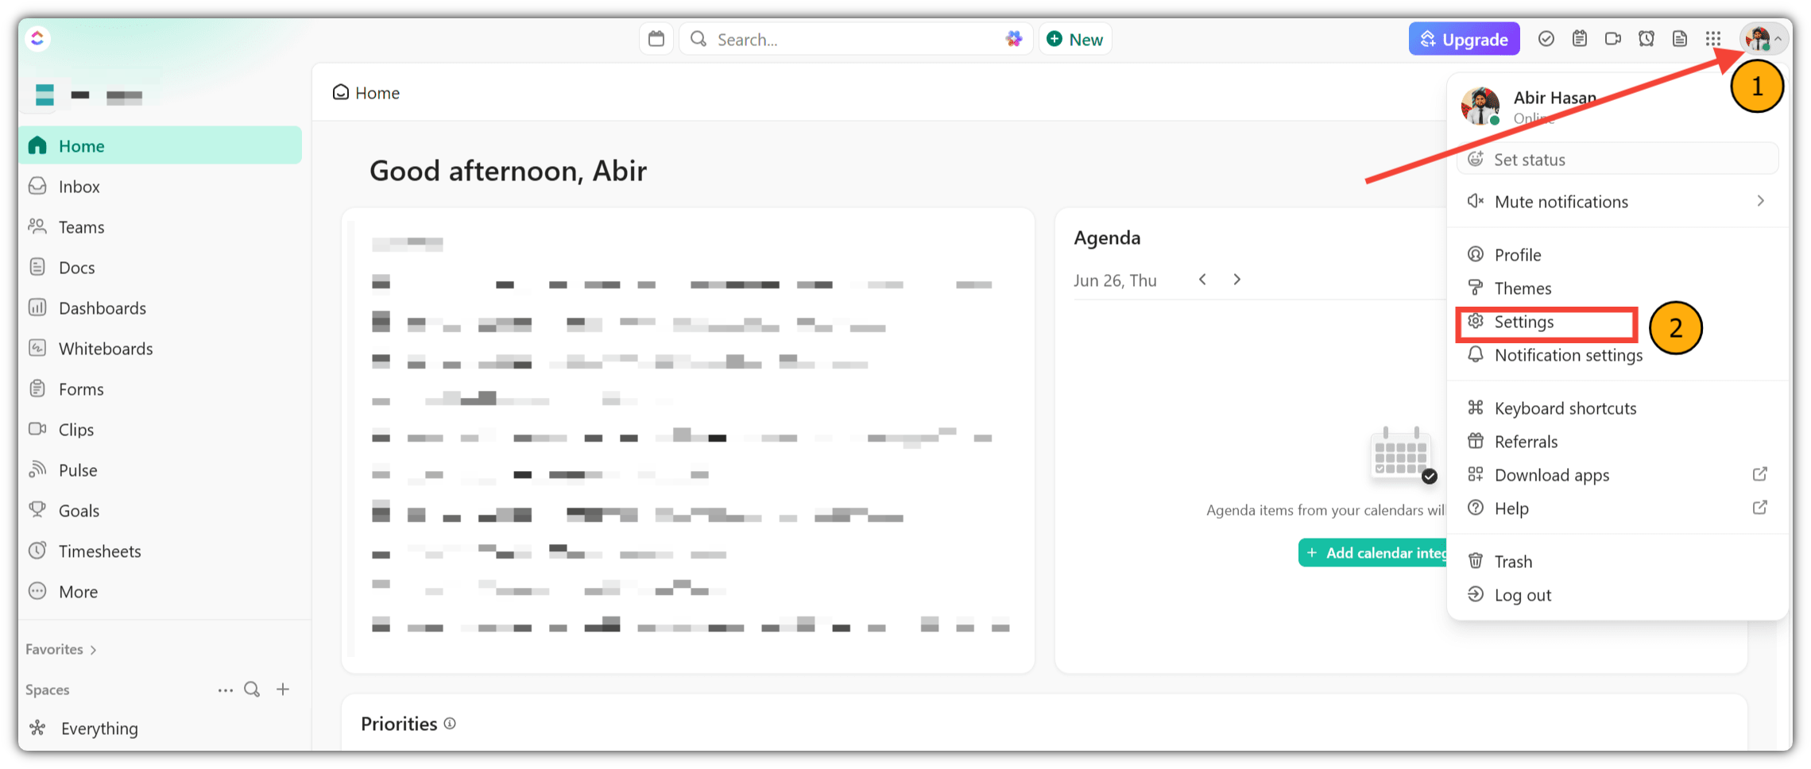1811x769 pixels.
Task: Expand Mute notifications submenu
Action: click(x=1617, y=202)
